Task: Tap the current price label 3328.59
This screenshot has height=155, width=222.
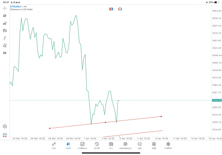Action: point(216,100)
